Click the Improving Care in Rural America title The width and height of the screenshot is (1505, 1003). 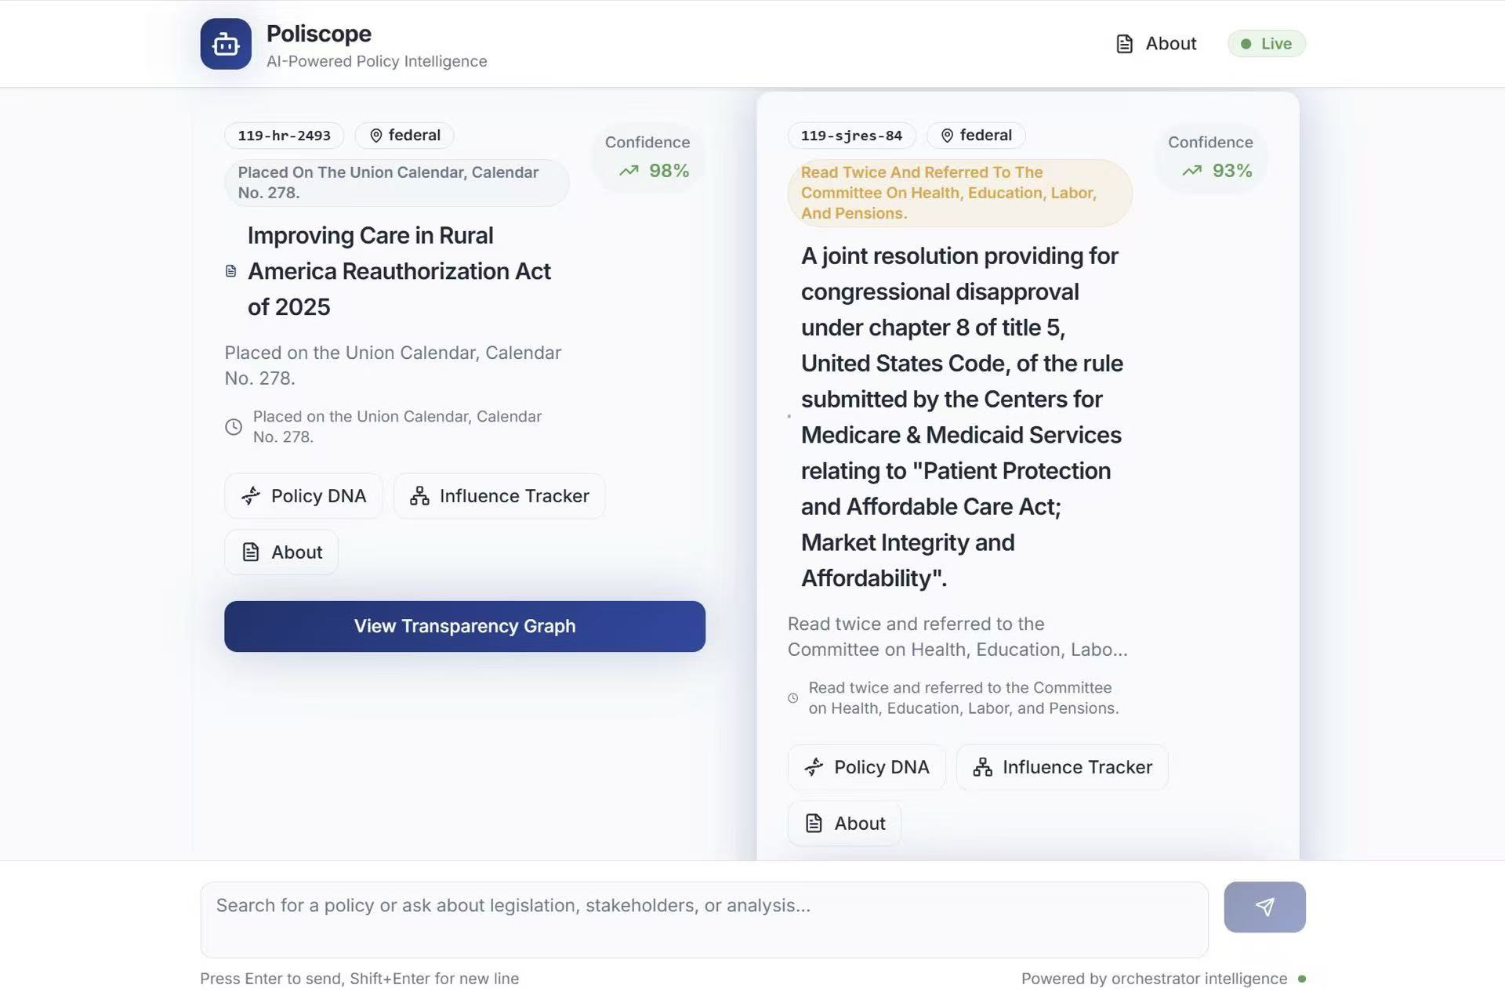[399, 271]
